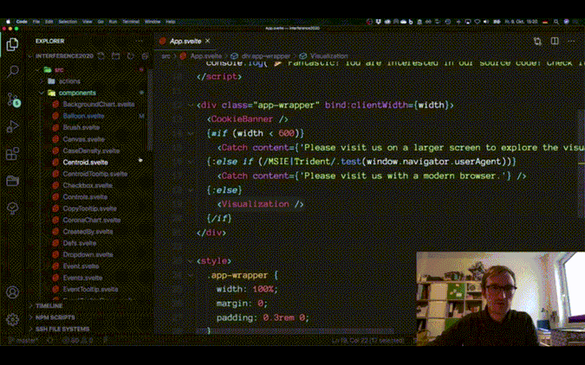Image resolution: width=585 pixels, height=365 pixels.
Task: Click the Visualization breadcrumb
Action: tap(324, 56)
